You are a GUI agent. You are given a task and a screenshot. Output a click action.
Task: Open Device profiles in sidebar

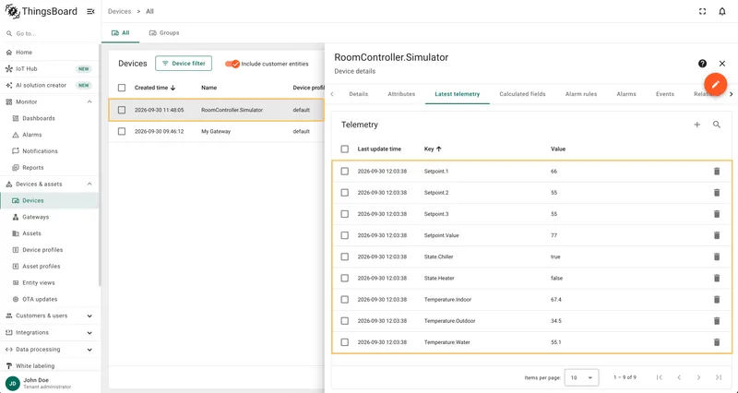(x=42, y=250)
